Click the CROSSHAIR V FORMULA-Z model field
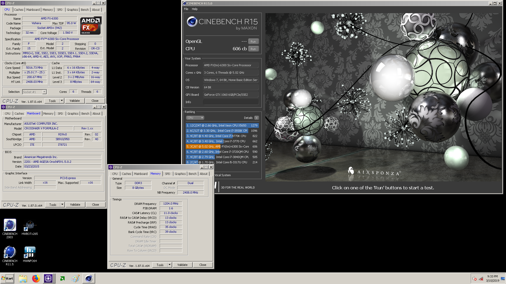 pos(48,128)
